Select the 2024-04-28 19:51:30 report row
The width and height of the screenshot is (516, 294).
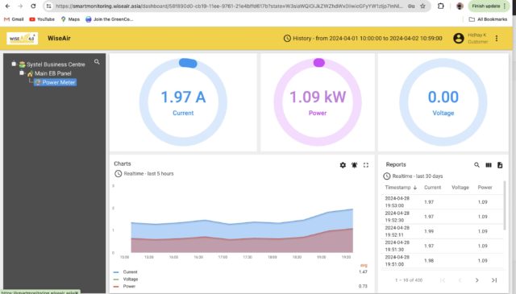click(443, 246)
